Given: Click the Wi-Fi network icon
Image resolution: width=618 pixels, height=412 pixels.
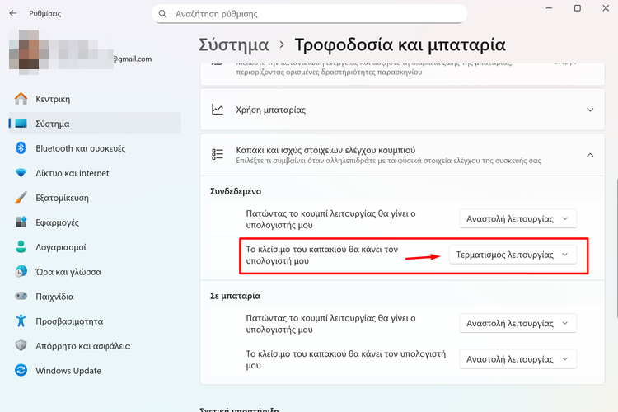Looking at the screenshot, I should pos(21,173).
